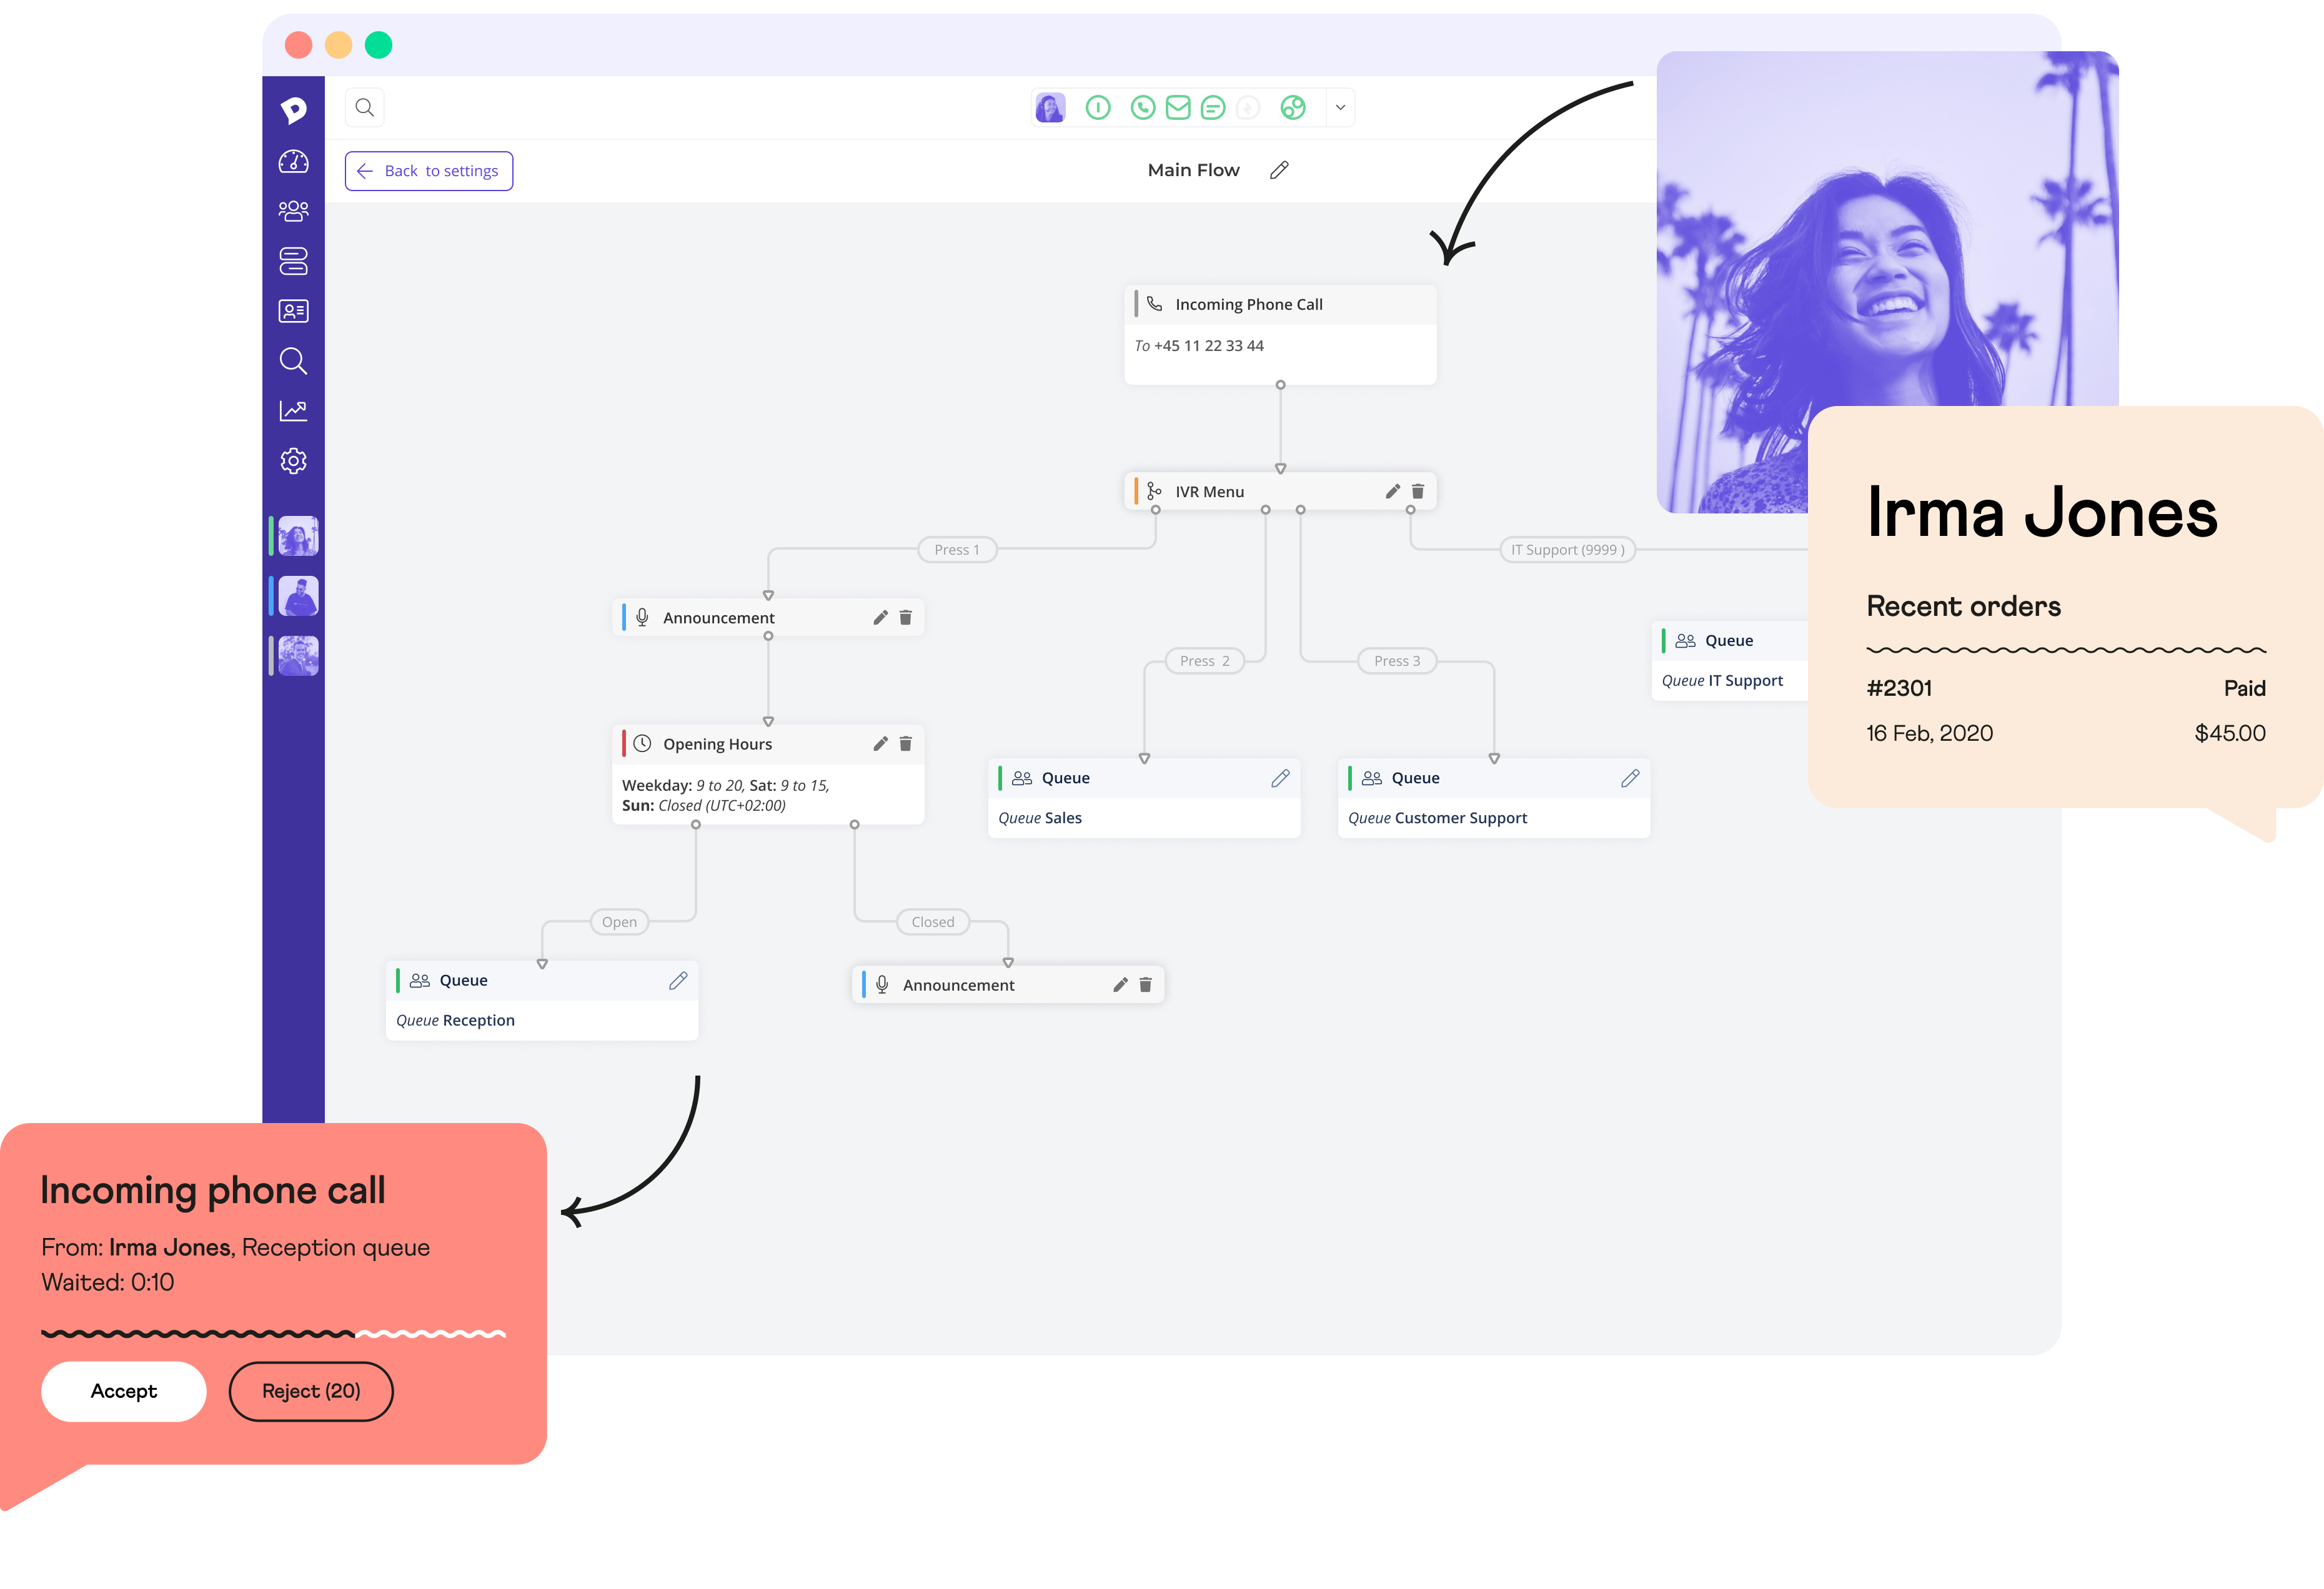Click the Press 1 branch label
The image size is (2324, 1589).
click(x=957, y=549)
